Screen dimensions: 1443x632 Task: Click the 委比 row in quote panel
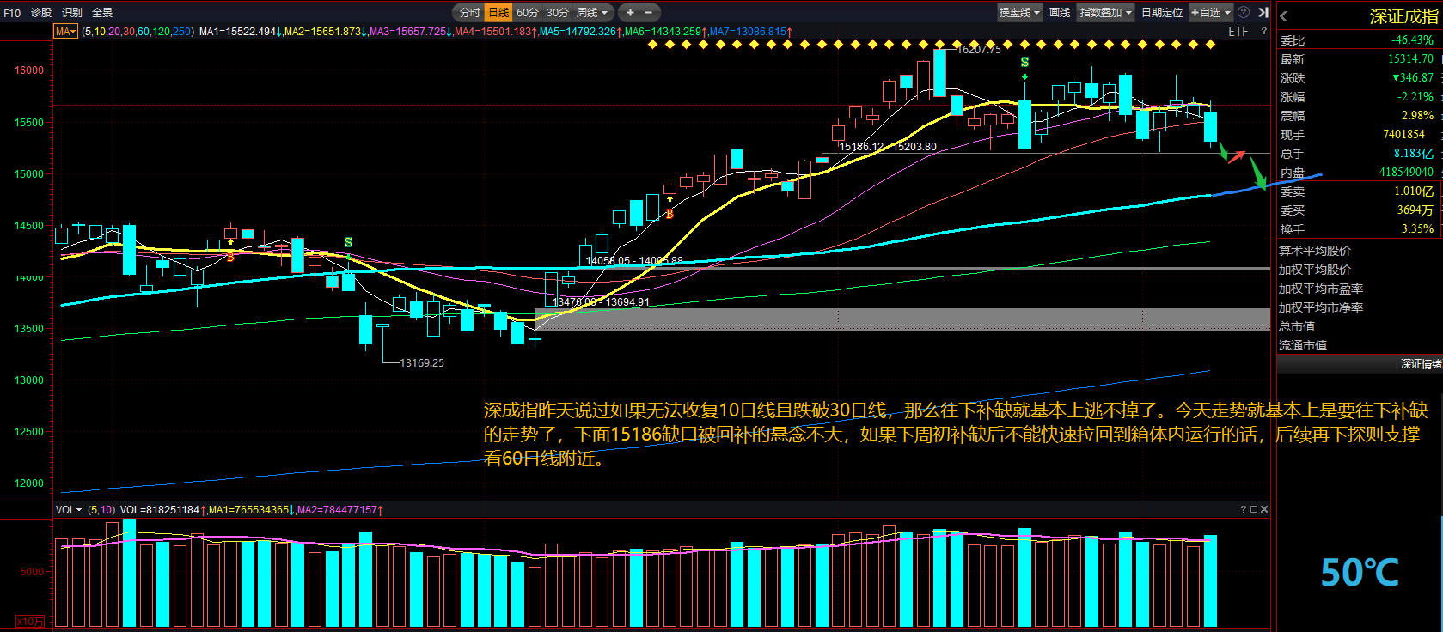coord(1358,40)
